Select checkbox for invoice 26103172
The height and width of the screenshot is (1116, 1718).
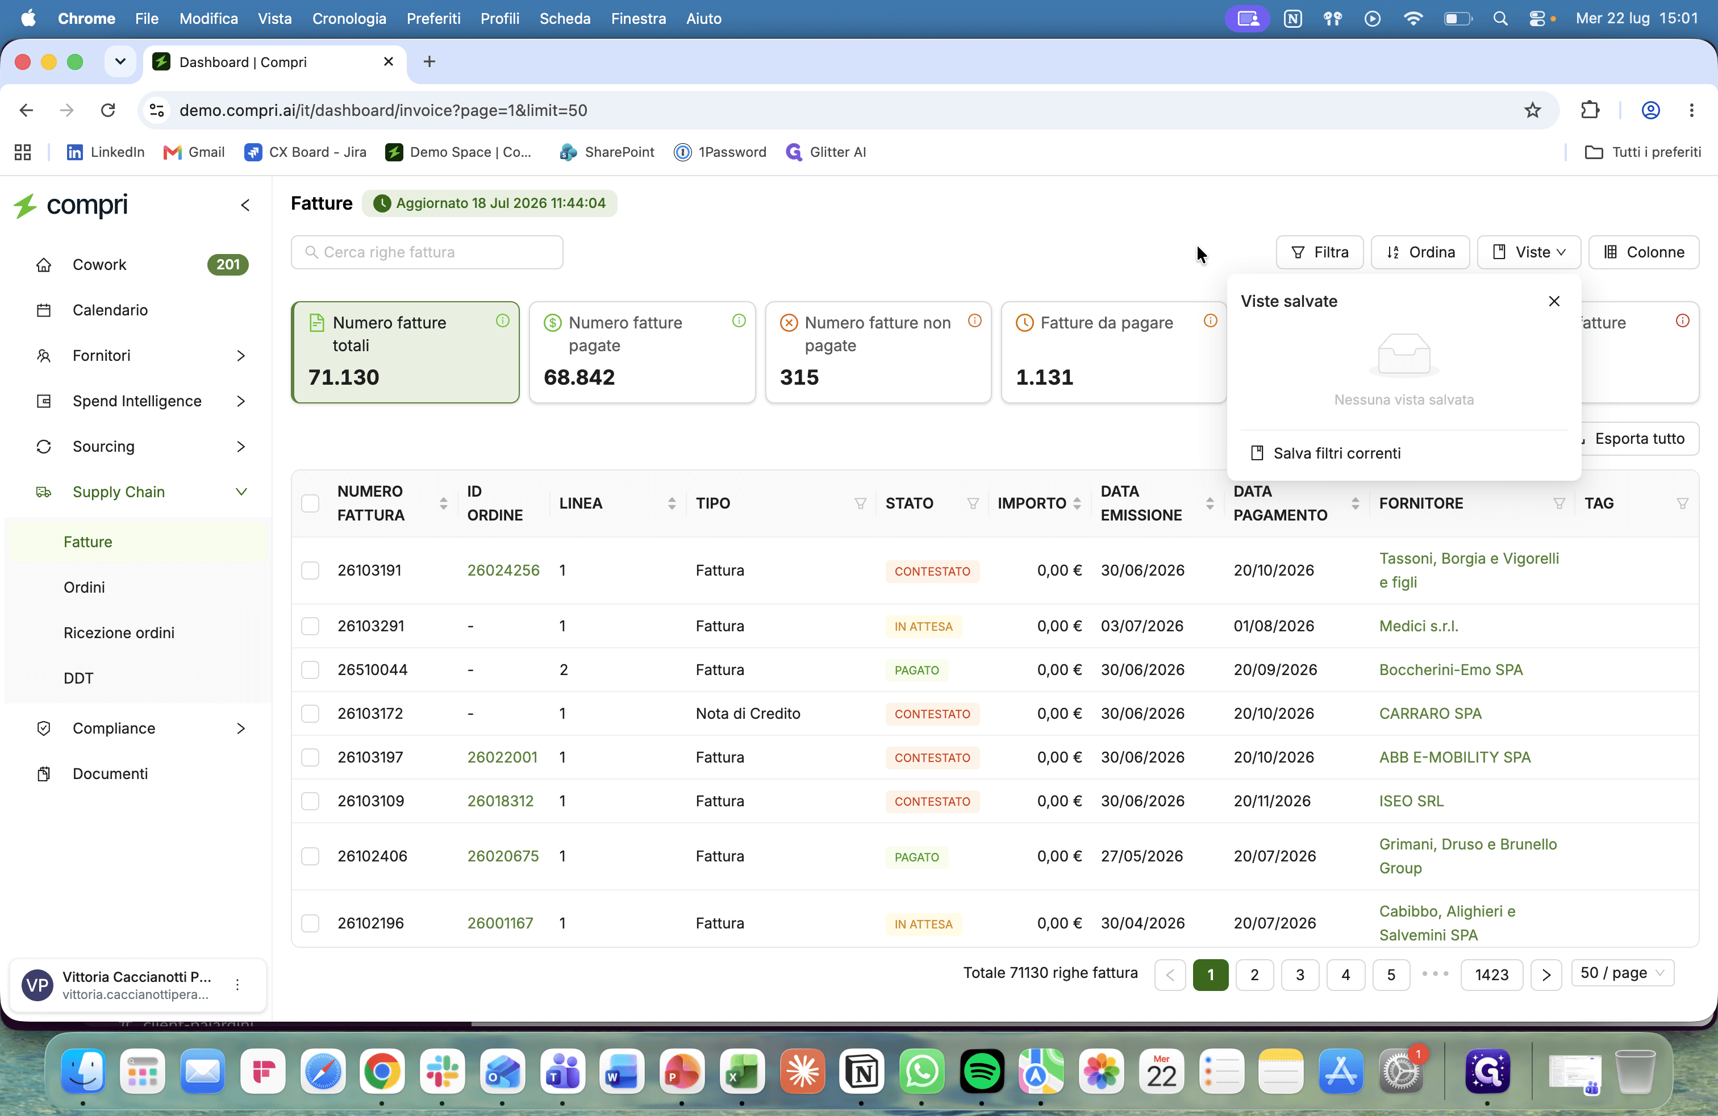(310, 714)
